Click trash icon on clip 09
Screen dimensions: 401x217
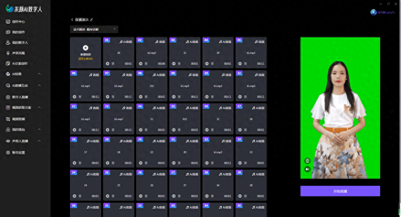click(x=179, y=97)
